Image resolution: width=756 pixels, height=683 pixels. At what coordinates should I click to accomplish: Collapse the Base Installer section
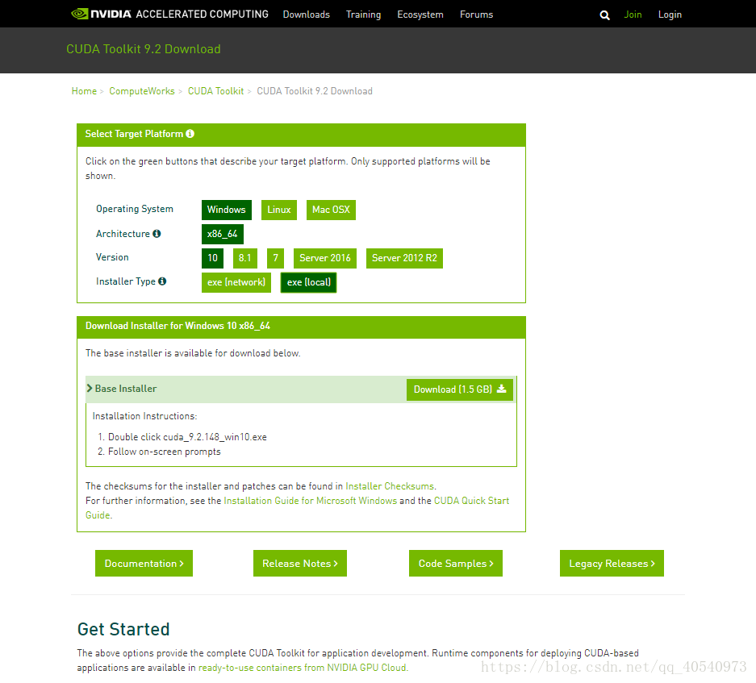[122, 389]
